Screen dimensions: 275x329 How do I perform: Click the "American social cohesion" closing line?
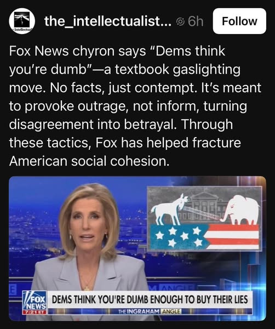89,161
